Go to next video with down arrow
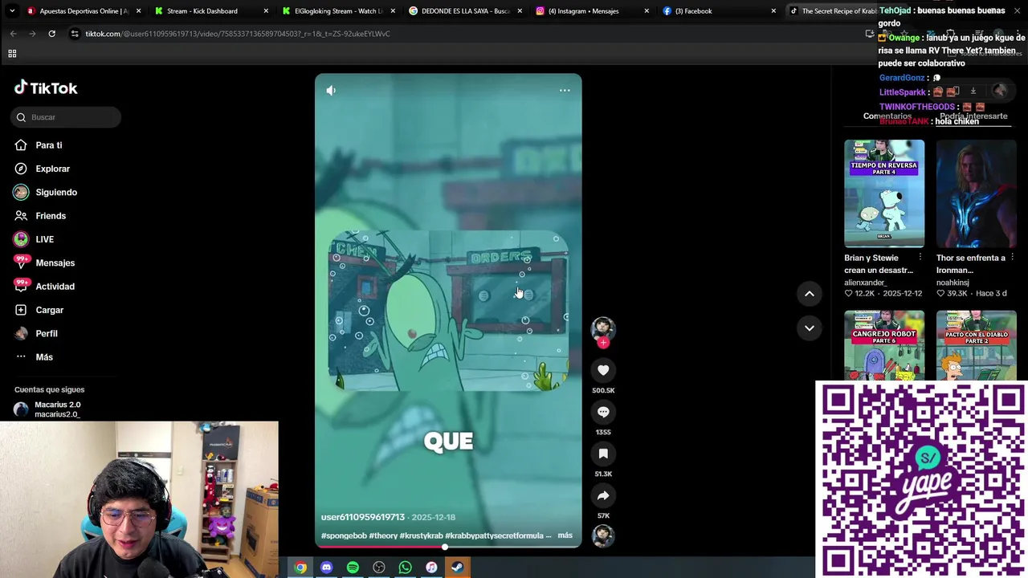1028x578 pixels. point(810,328)
